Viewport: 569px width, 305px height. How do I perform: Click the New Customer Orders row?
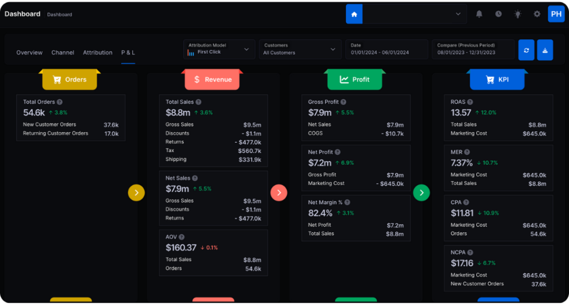(x=71, y=125)
